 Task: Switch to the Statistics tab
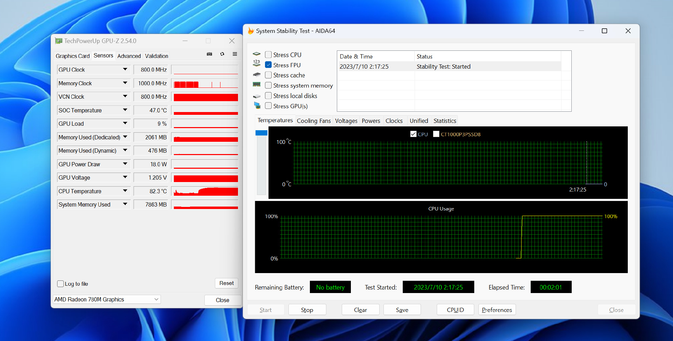click(445, 121)
